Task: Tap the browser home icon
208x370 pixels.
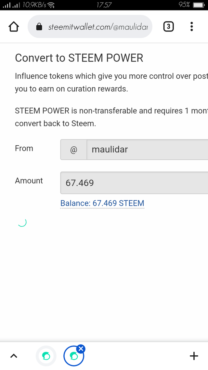Action: coord(14,27)
